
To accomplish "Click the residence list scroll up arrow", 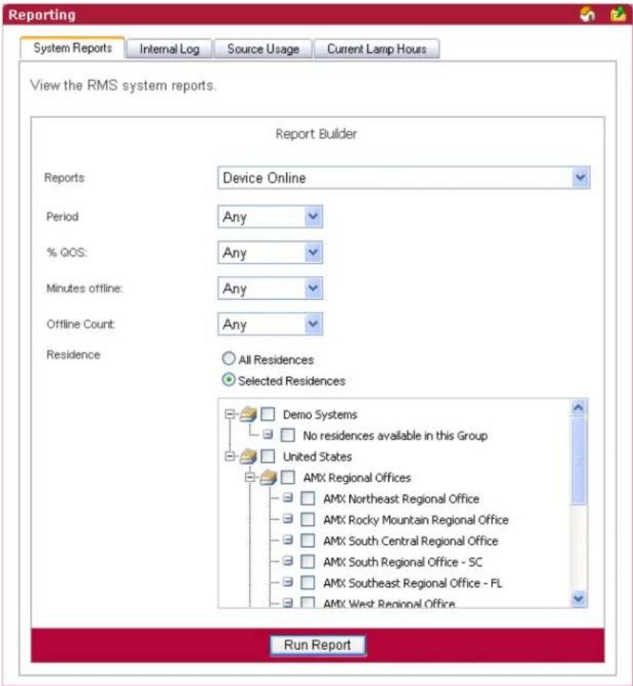I will [579, 408].
